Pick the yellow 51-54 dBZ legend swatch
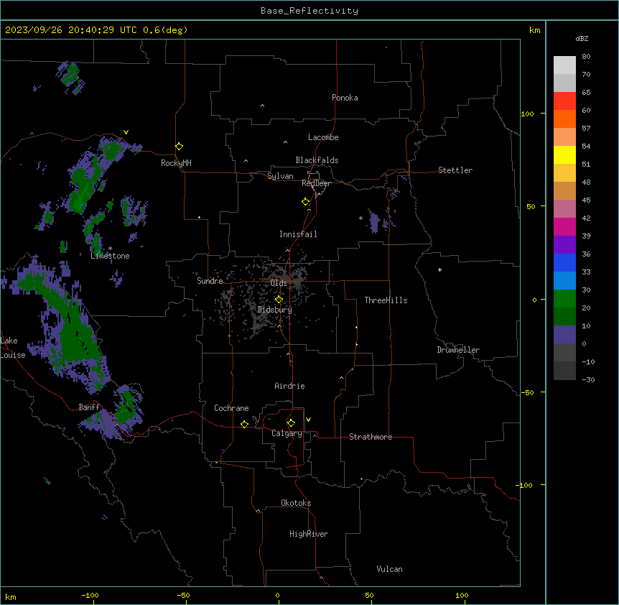619x605 pixels. pos(564,154)
